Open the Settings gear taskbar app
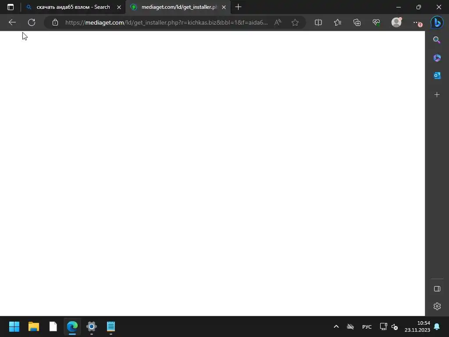Viewport: 449px width, 337px height. (x=92, y=326)
